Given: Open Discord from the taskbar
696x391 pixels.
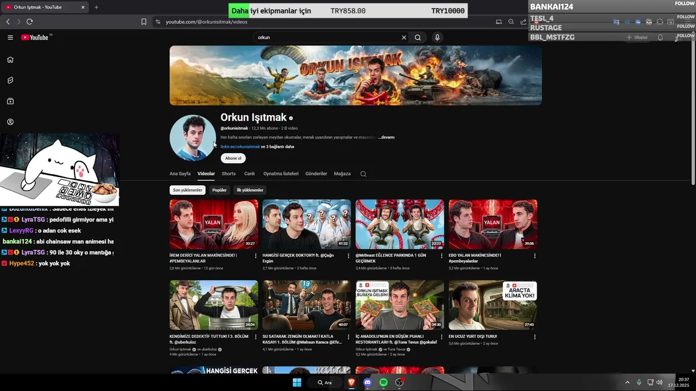Looking at the screenshot, I should pyautogui.click(x=367, y=382).
